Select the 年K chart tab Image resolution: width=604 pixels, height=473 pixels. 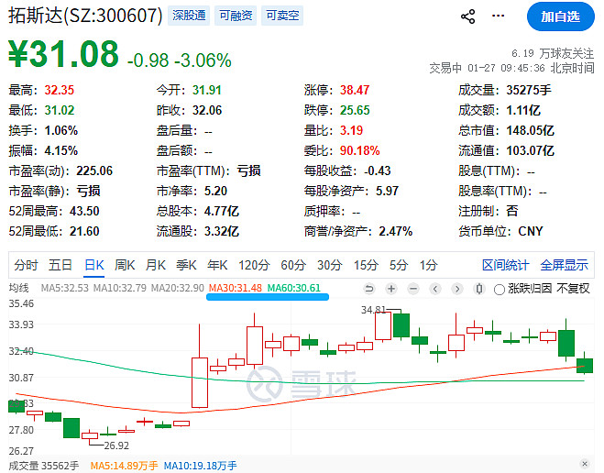[x=217, y=265]
